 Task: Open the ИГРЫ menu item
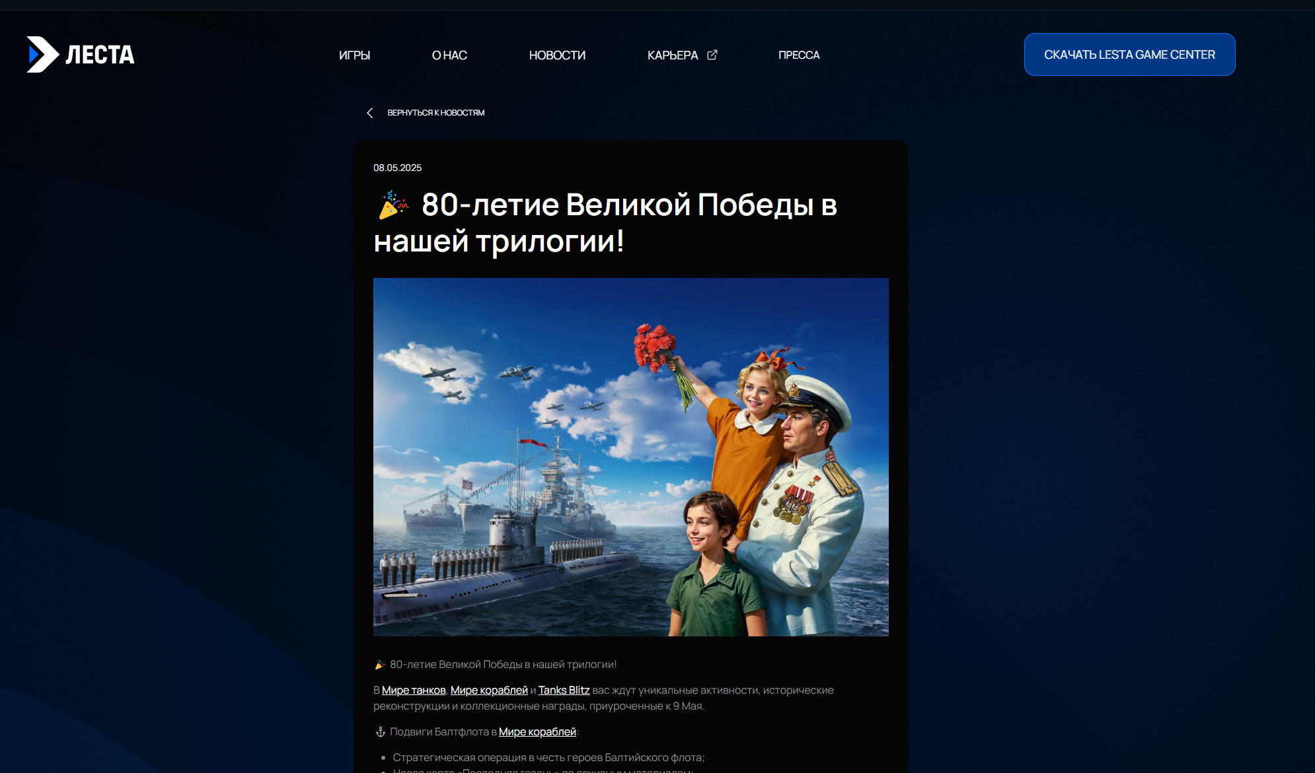click(354, 55)
